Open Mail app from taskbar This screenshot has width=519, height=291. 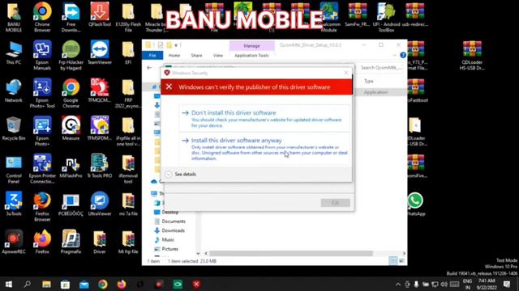[84, 284]
